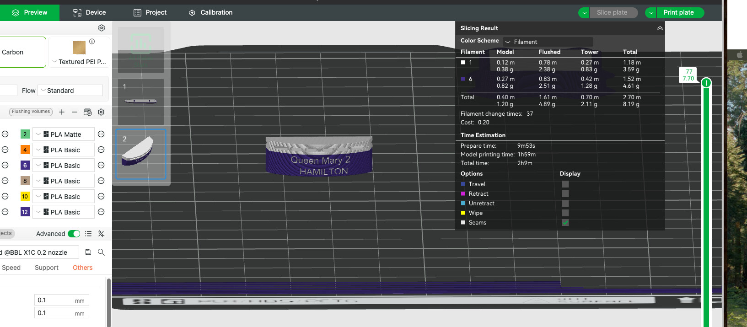Enable the Retract display checkbox

(x=565, y=193)
